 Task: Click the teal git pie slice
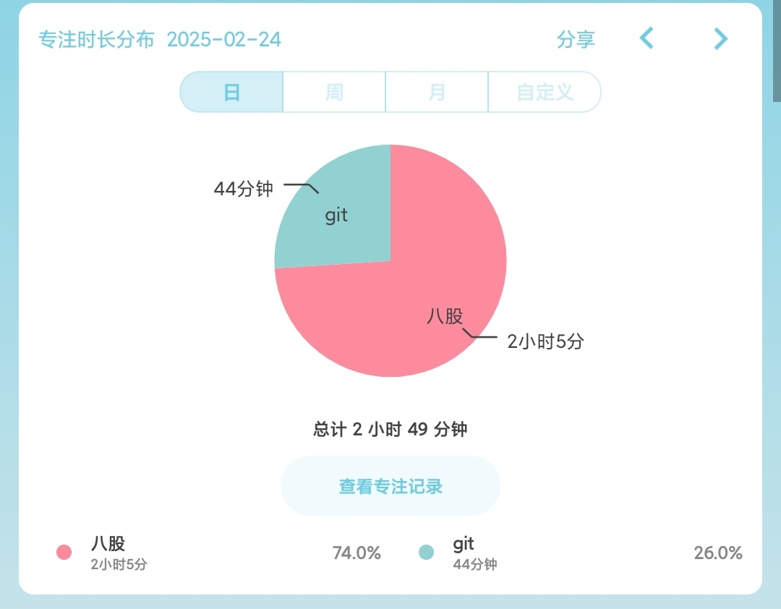click(x=340, y=217)
